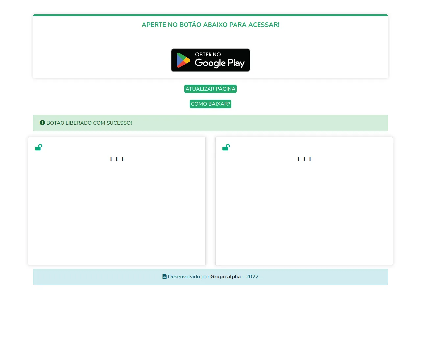The image size is (421, 337).
Task: Click the last down-arrow icon in the left card
Action: coord(122,159)
